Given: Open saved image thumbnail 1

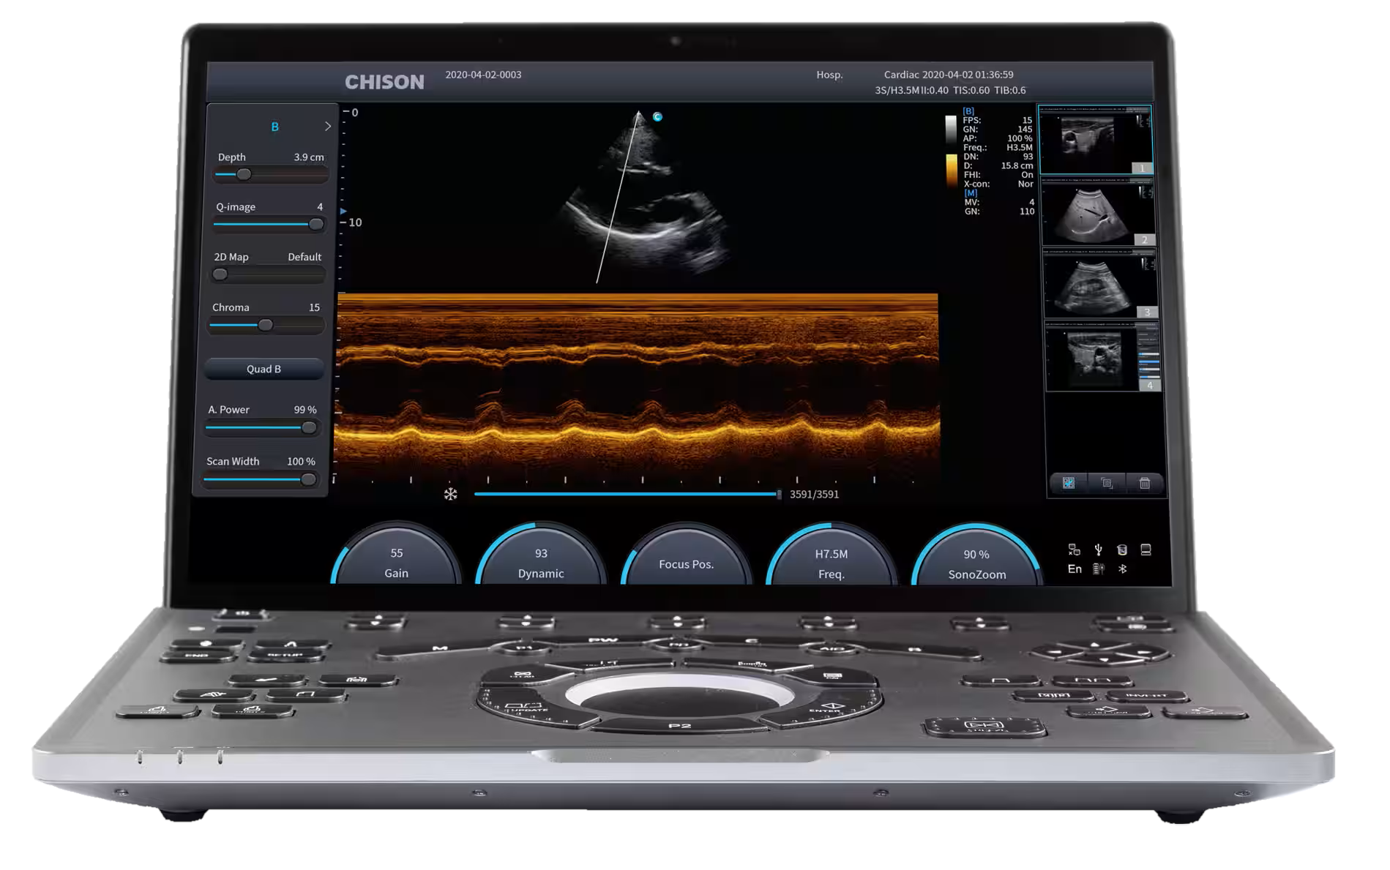Looking at the screenshot, I should 1096,139.
